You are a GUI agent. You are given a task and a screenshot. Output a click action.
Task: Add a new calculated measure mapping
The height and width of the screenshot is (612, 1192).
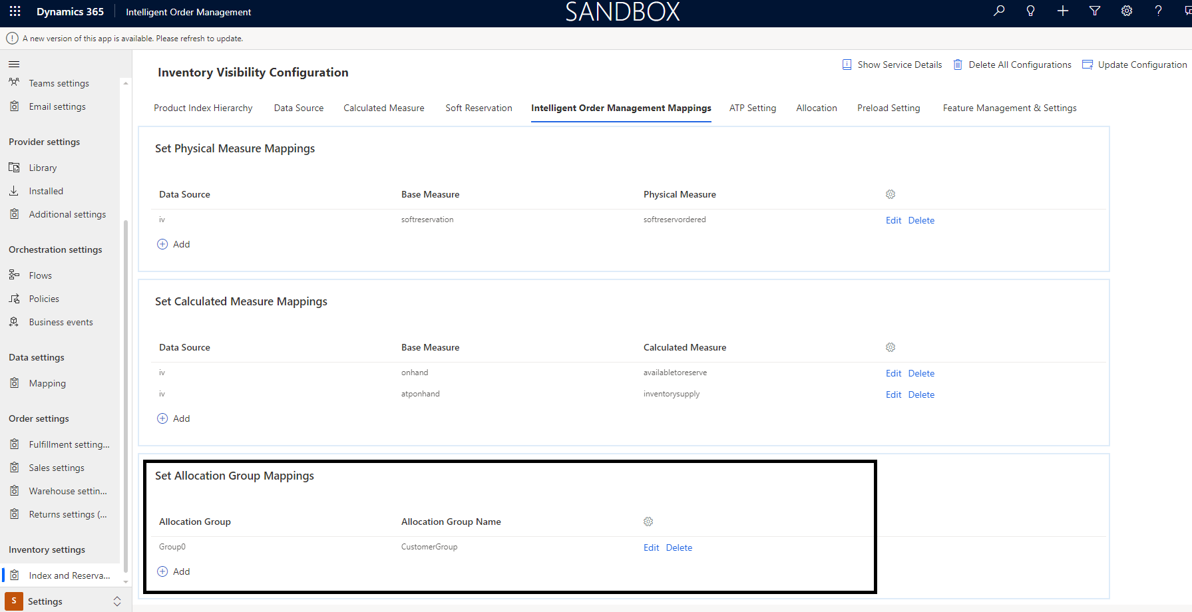pyautogui.click(x=174, y=418)
